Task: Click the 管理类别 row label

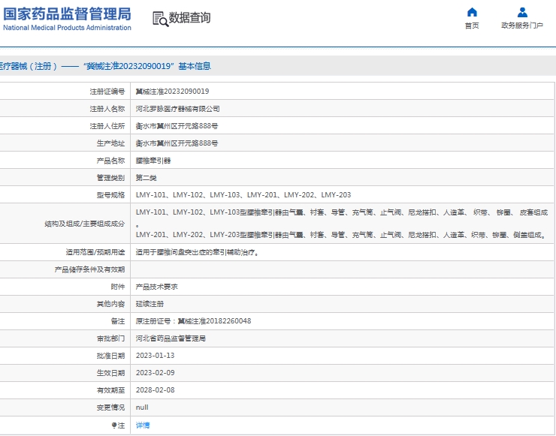Action: (x=110, y=178)
